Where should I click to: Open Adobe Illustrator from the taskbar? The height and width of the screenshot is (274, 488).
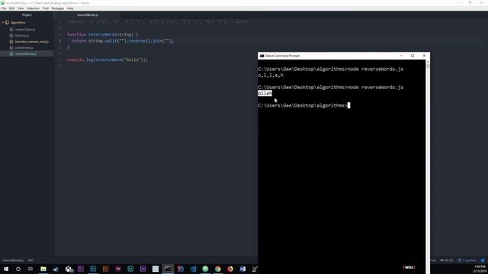[105, 269]
